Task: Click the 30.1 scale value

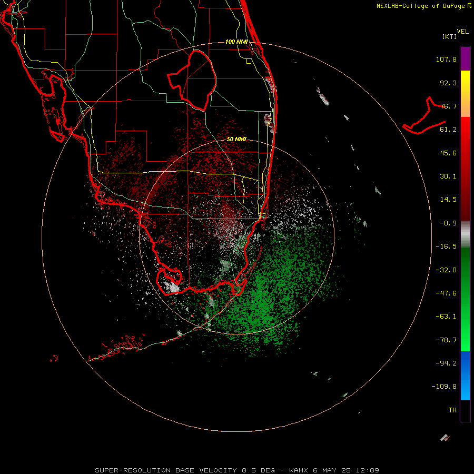Action: click(448, 176)
